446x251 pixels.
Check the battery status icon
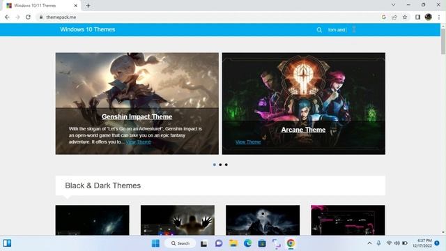tap(405, 243)
